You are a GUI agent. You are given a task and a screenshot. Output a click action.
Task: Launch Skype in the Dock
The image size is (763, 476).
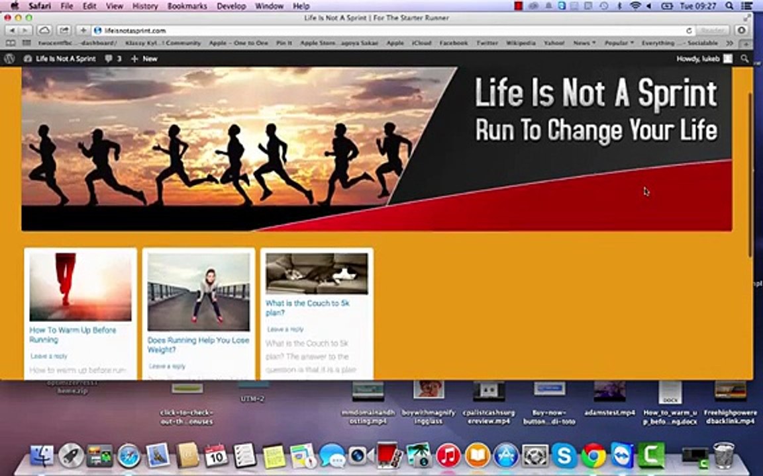(x=564, y=456)
